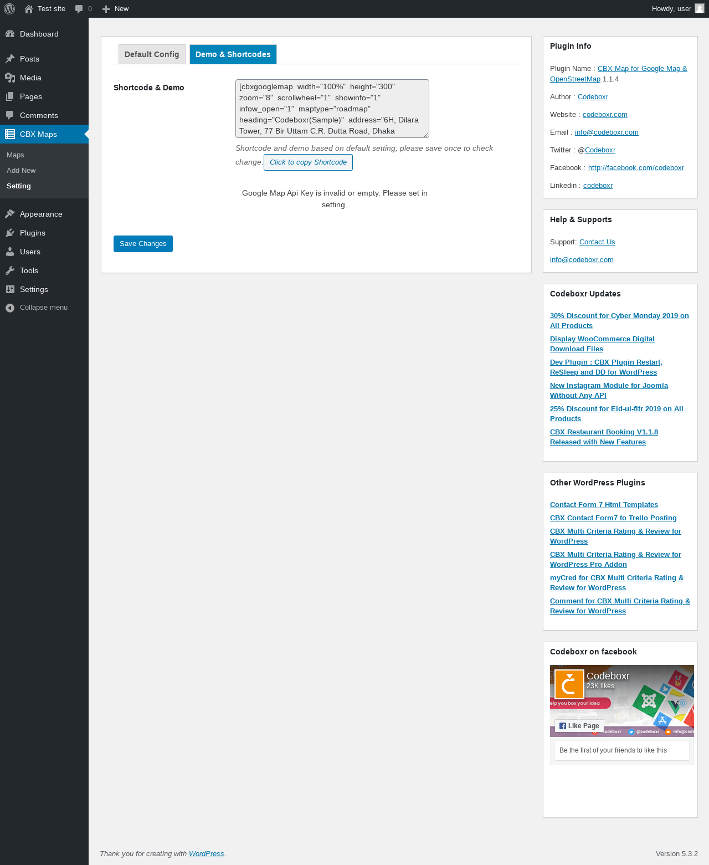Switch to the Default Config tab
The width and height of the screenshot is (709, 865).
coord(152,54)
